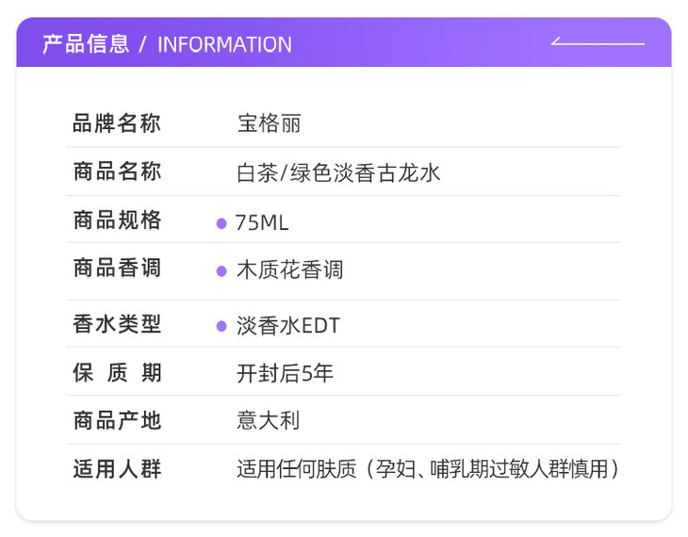
Task: Click the origin value 意大利
Action: [x=269, y=420]
